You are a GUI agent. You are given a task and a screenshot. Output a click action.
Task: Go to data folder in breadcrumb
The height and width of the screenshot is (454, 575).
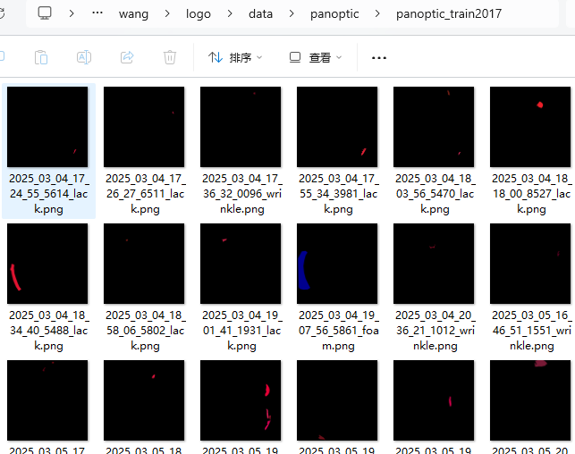[260, 14]
